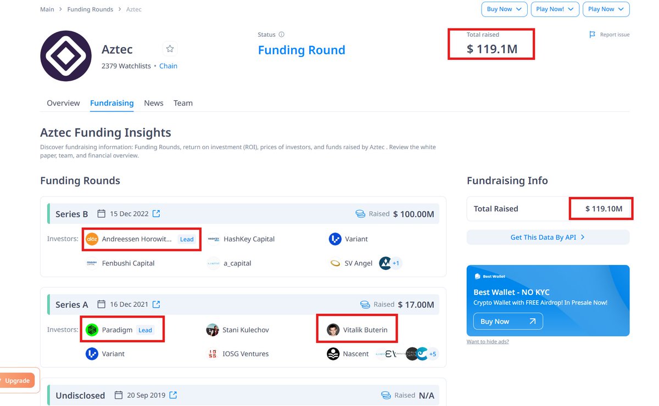Click $ 17.00M raised amount
The height and width of the screenshot is (406, 659).
(416, 304)
